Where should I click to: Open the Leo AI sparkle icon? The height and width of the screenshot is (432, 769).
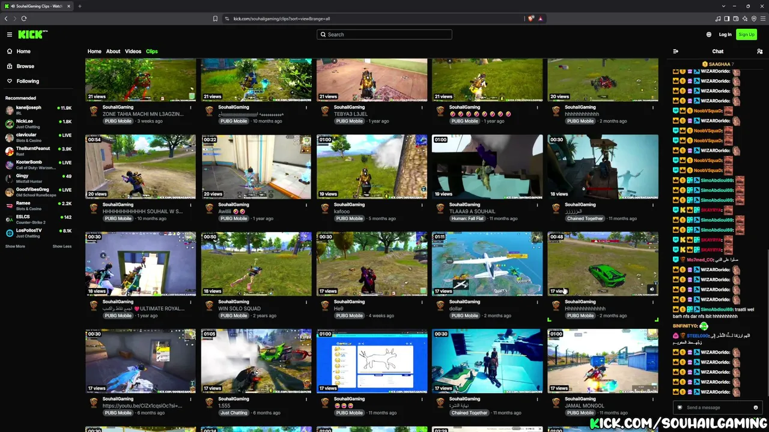745,19
